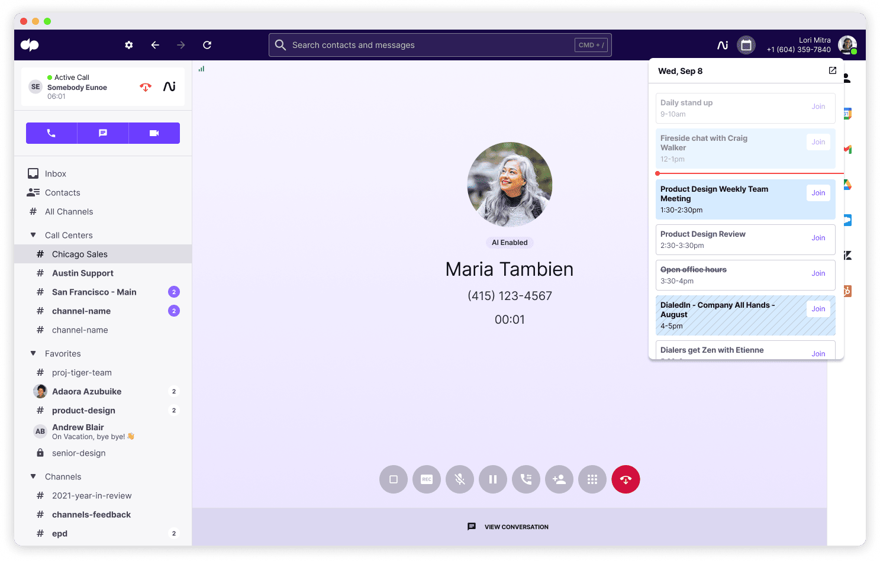The height and width of the screenshot is (561, 880).
Task: Start a new phone call
Action: coord(51,133)
